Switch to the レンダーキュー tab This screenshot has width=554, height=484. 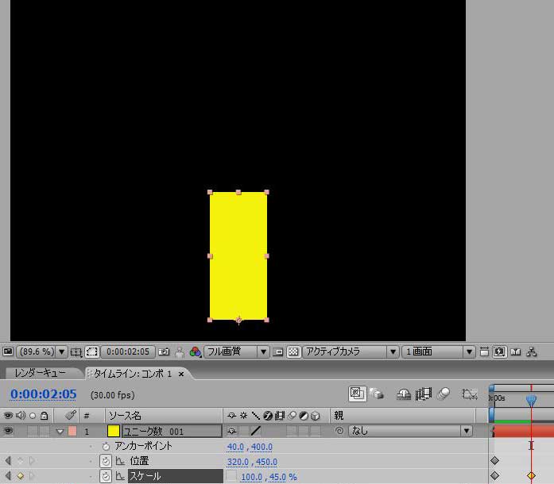[x=40, y=373]
